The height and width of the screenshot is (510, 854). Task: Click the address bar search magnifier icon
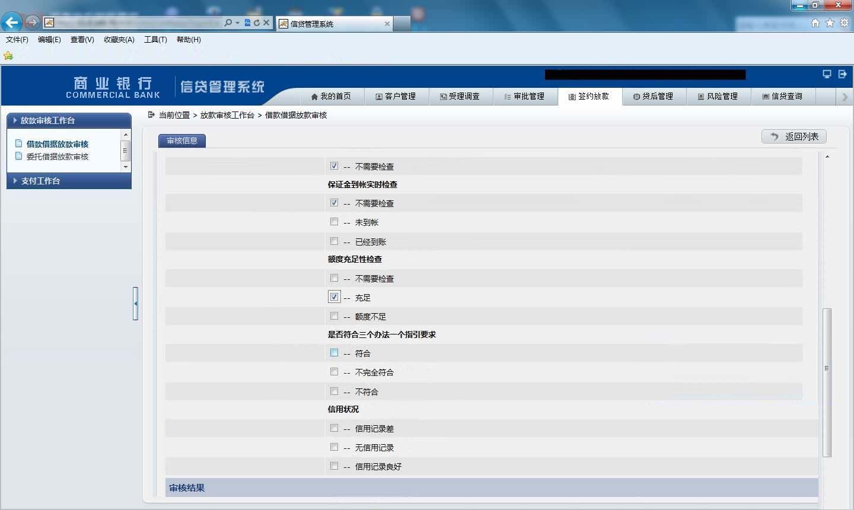click(x=228, y=23)
